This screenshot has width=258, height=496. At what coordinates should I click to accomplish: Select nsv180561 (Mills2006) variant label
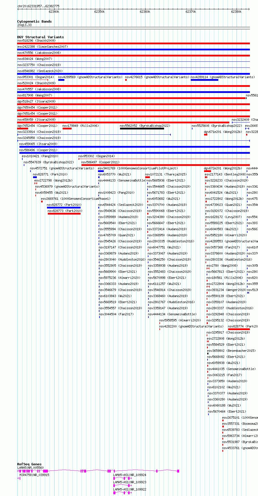(225, 278)
